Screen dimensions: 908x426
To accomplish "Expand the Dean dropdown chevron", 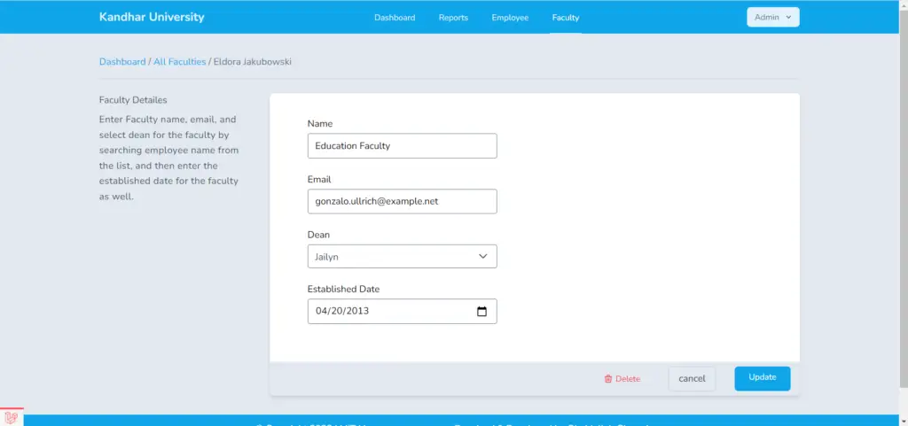I will point(482,257).
